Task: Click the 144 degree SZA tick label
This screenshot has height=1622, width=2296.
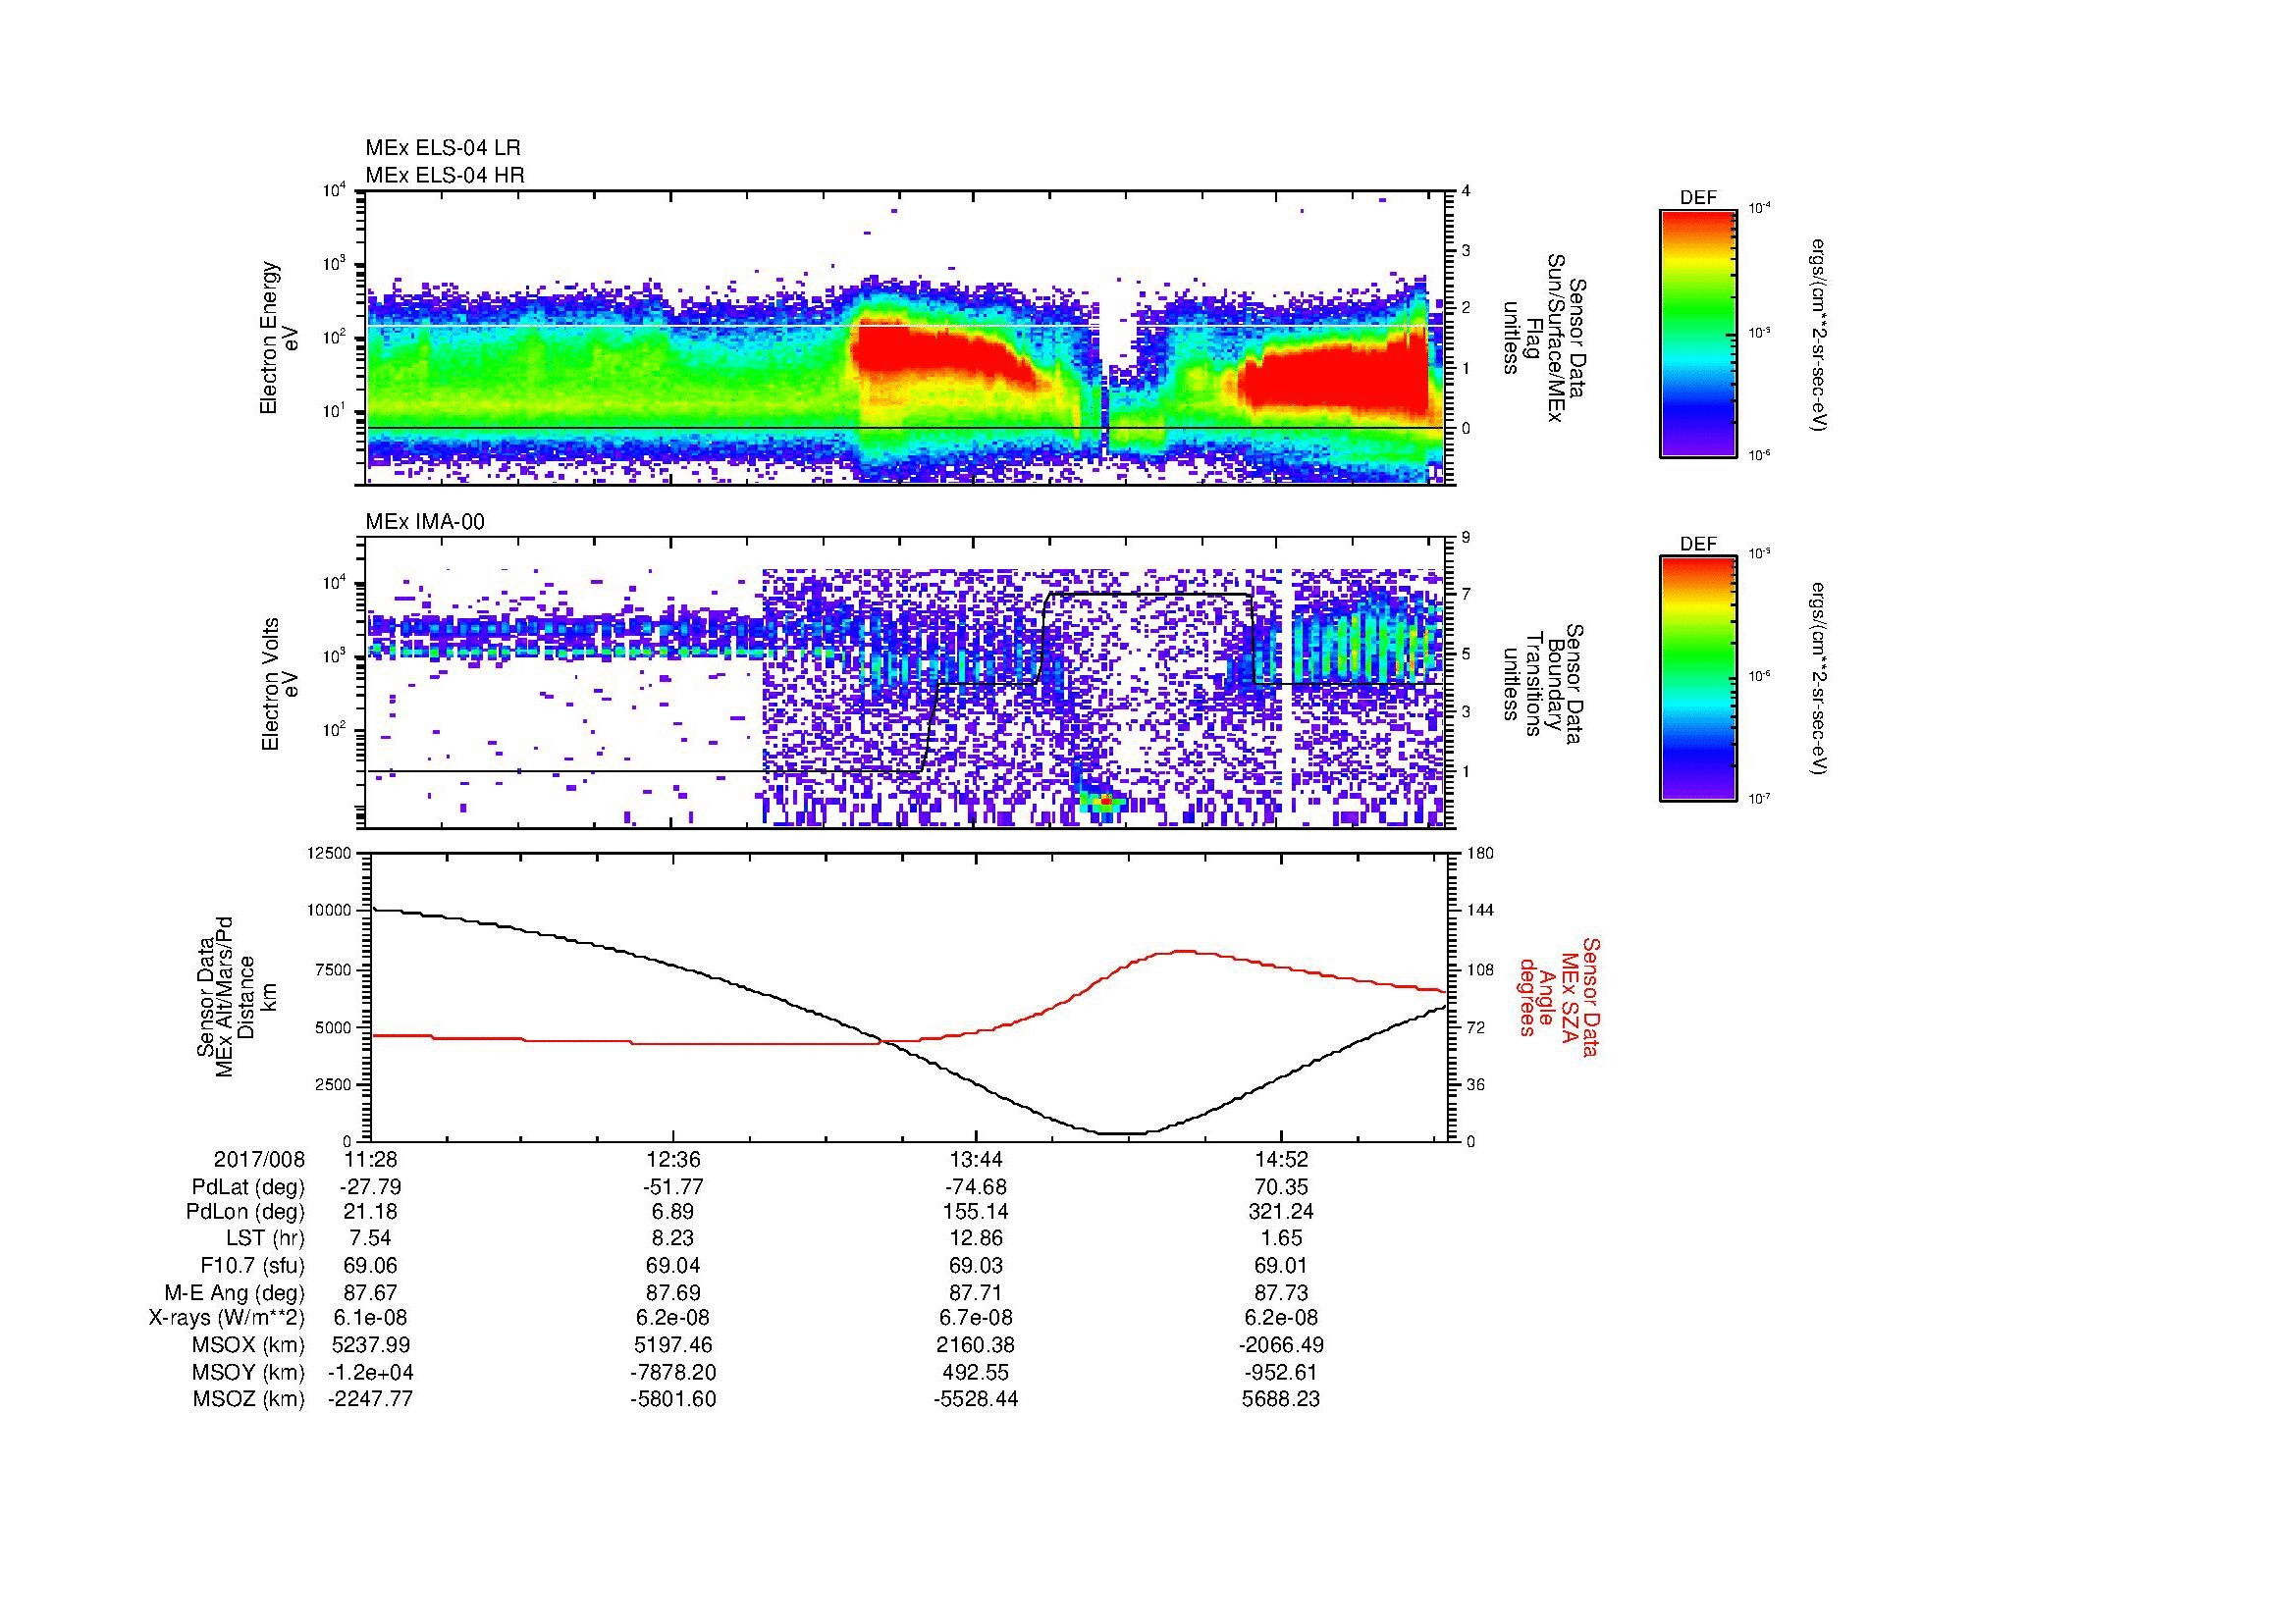Action: pos(1480,911)
